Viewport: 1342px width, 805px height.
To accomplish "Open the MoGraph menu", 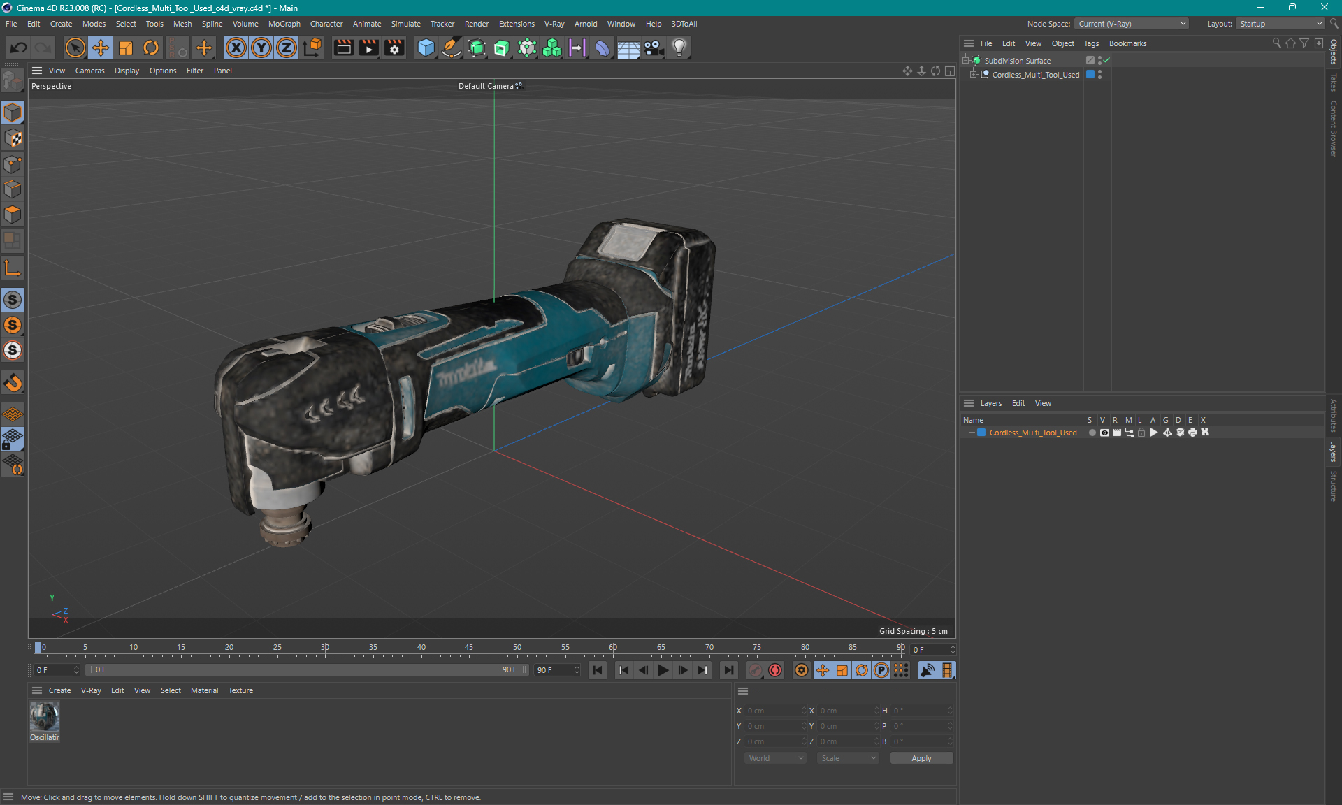I will [x=284, y=24].
